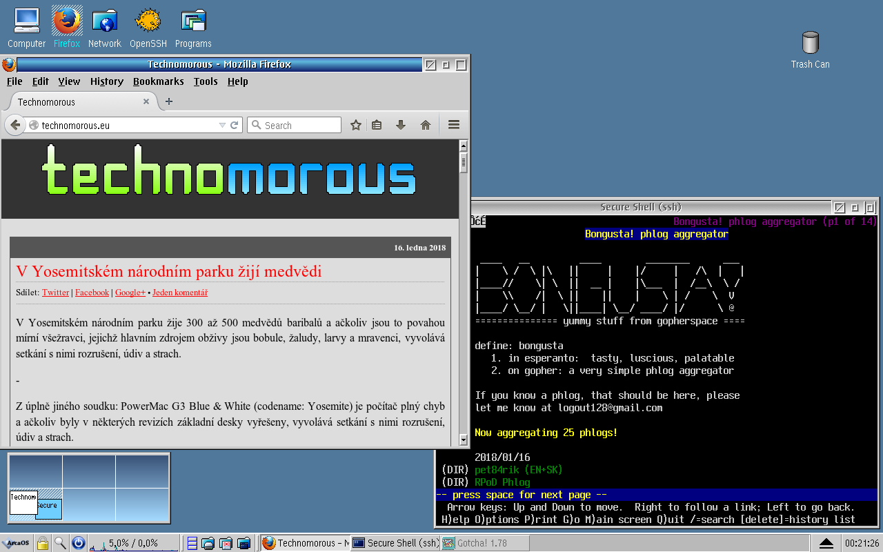Open the Firefox hamburger menu
The height and width of the screenshot is (552, 883).
tap(454, 125)
